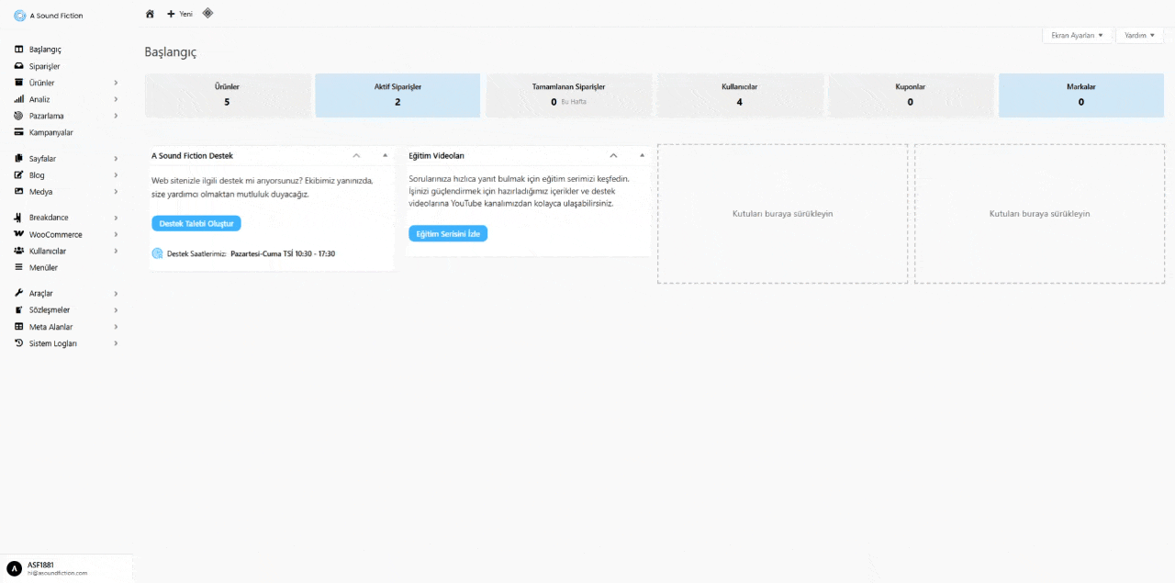
Task: Click the Eğitim Serisini İzle button
Action: [448, 234]
